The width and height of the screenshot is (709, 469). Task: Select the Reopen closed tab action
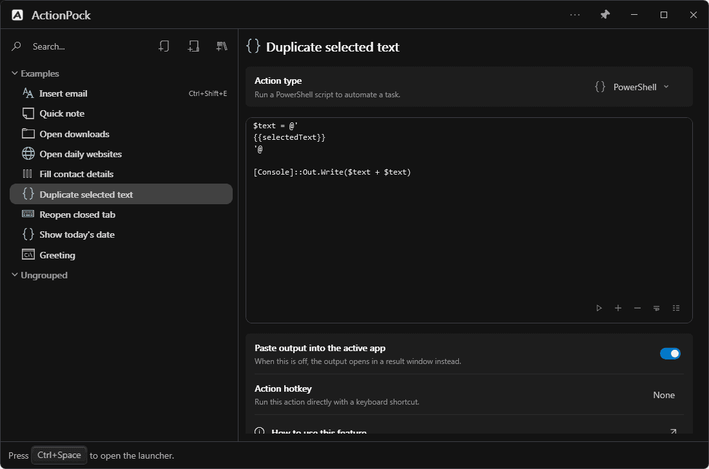click(x=121, y=215)
